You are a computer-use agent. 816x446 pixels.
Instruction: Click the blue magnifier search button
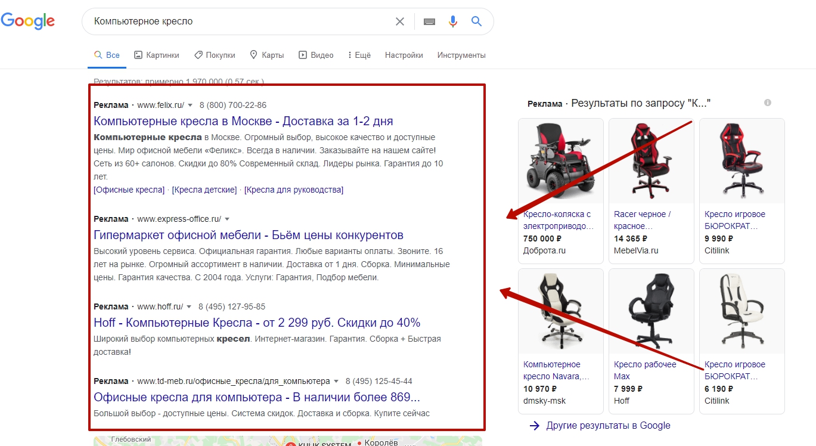(x=476, y=21)
